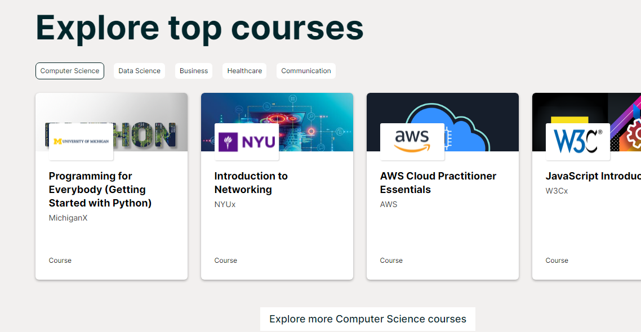Screen dimensions: 641x332
Task: Click the NYUx provider text
Action: pos(225,204)
